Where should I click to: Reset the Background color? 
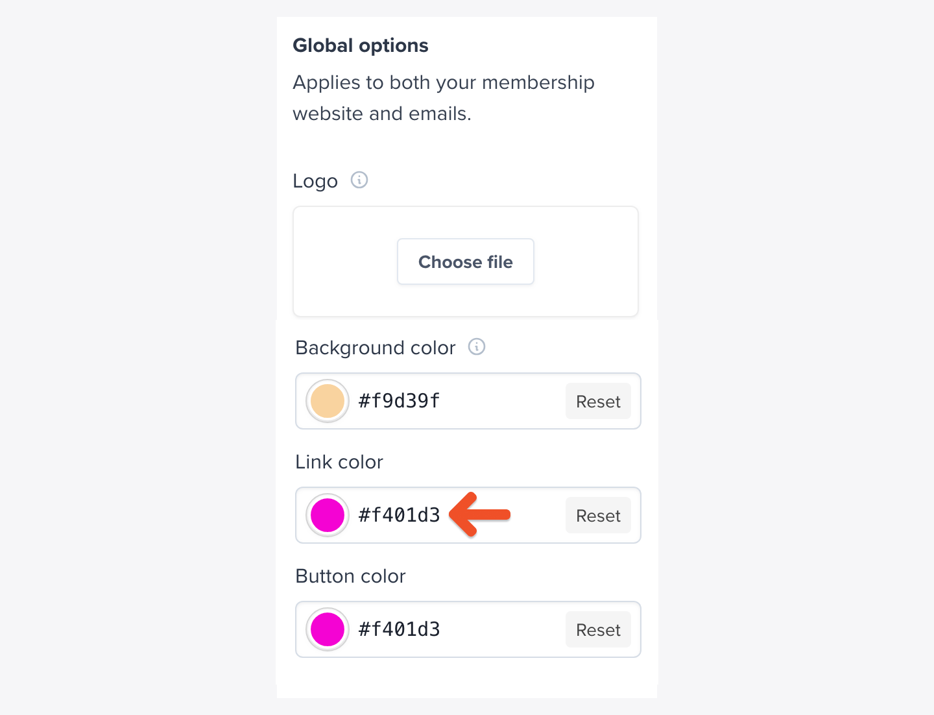[598, 402]
